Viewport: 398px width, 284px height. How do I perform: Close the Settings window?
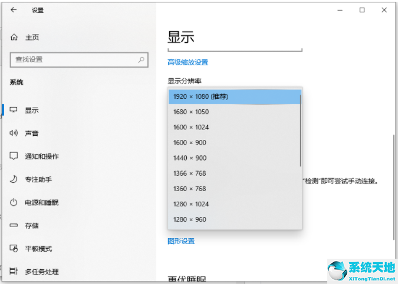[x=384, y=10]
